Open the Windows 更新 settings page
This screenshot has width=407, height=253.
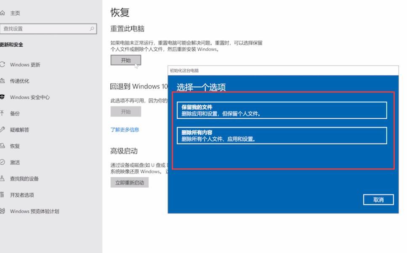pos(25,64)
